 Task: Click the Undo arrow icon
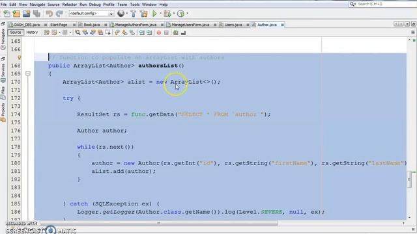pos(50,14)
